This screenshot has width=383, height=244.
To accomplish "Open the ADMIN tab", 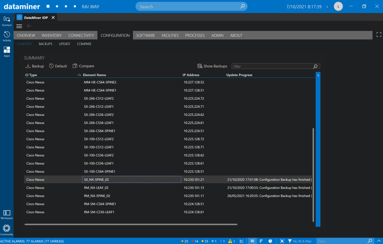I will 217,36.
